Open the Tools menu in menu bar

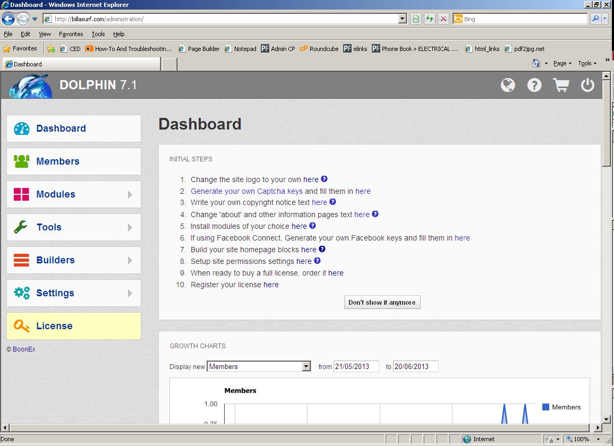98,34
